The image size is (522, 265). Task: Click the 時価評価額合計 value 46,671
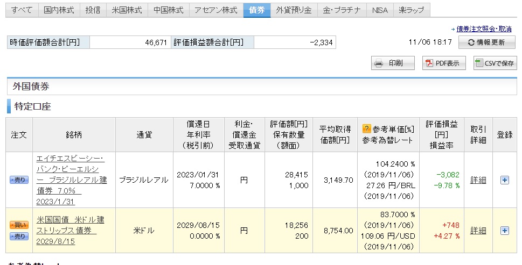coord(156,42)
